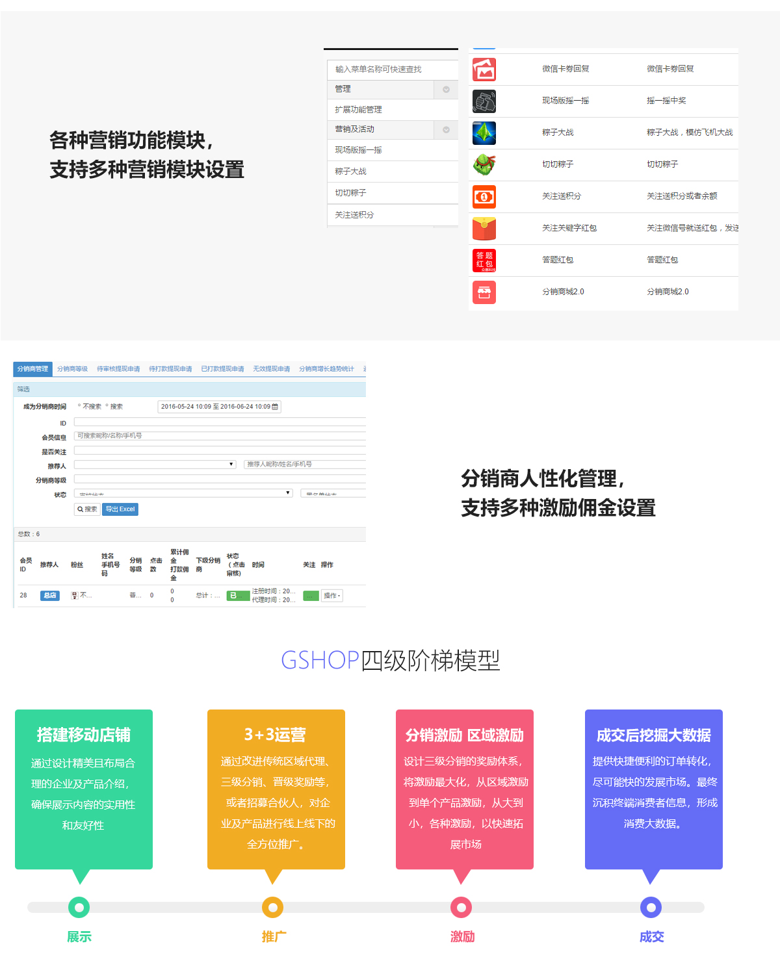Click the green 关注 status badge in row 28
Screen dimensions: 780x972
(311, 596)
